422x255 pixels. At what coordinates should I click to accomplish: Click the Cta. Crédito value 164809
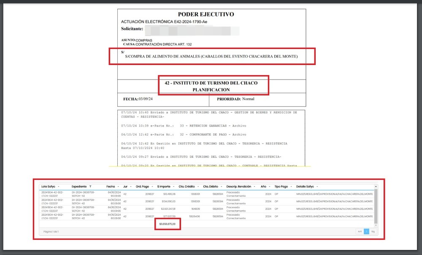pos(195,209)
